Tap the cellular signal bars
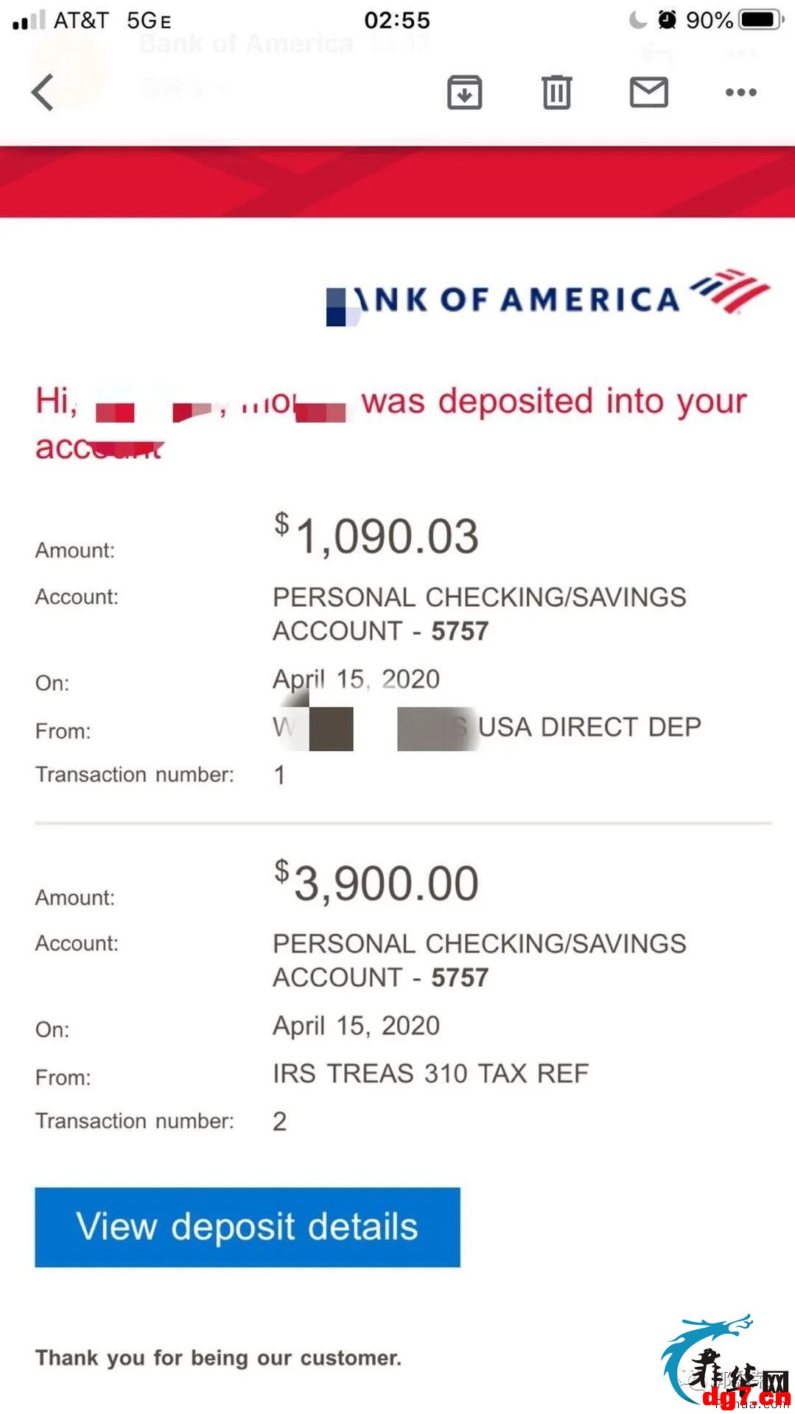This screenshot has height=1414, width=795. coord(29,20)
